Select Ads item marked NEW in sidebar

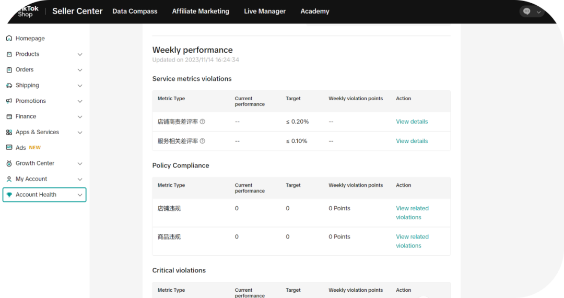21,148
